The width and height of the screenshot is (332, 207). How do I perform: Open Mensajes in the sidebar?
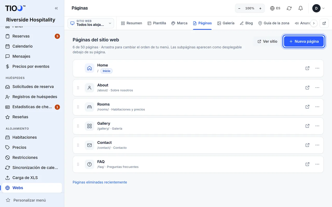(x=32, y=56)
